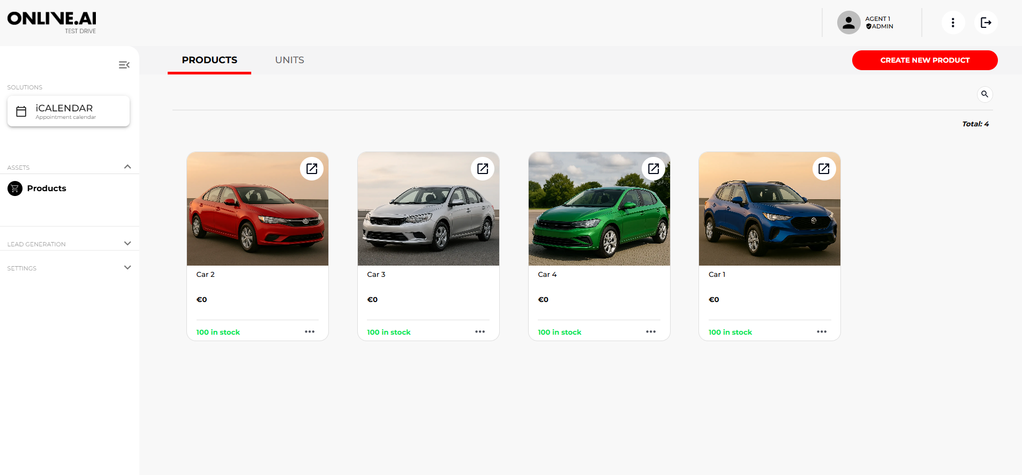This screenshot has width=1022, height=475.
Task: Select Products in the sidebar
Action: [x=46, y=189]
